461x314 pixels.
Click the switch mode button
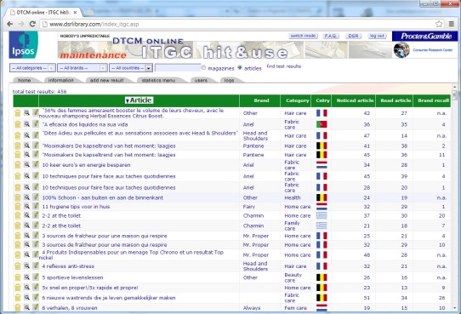coord(303,36)
